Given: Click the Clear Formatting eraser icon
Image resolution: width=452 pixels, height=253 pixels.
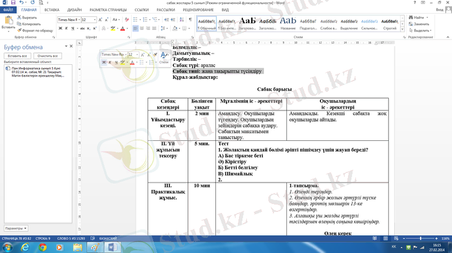Looking at the screenshot, I should pyautogui.click(x=127, y=20).
